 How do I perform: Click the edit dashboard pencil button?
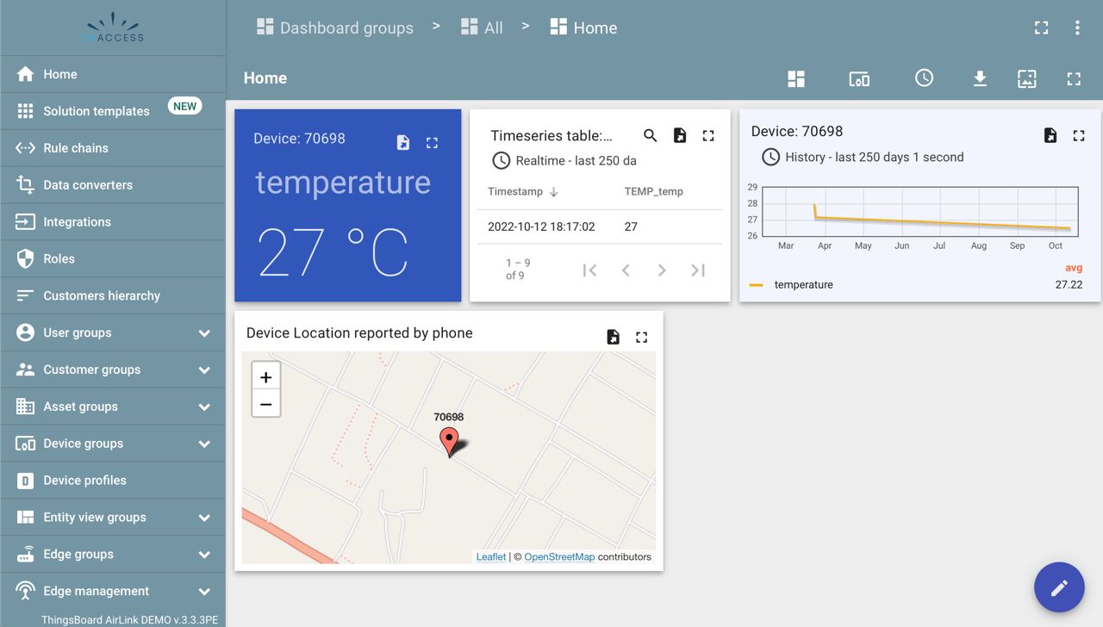(x=1059, y=587)
